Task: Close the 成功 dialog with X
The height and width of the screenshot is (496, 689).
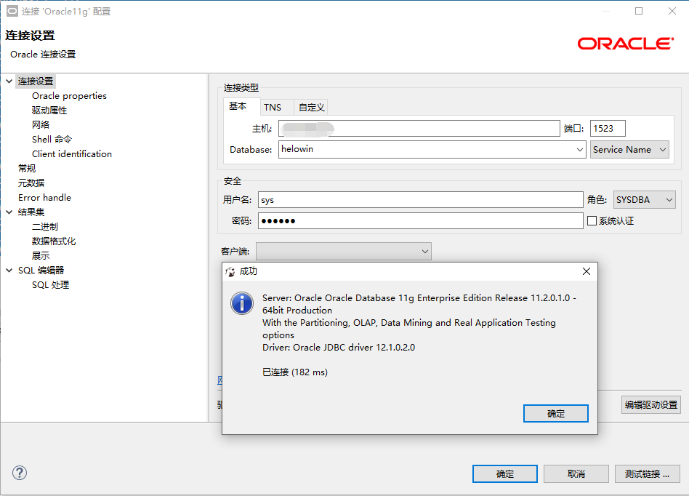Action: 587,271
